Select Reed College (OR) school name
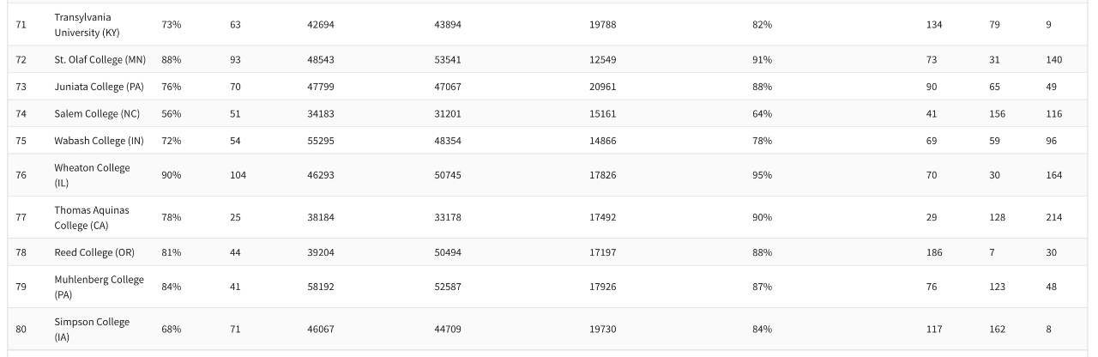Screen dimensions: 1098x357 pos(94,252)
